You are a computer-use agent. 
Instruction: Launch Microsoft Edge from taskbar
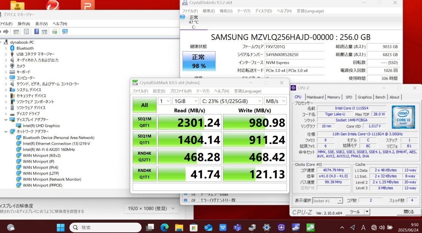164,227
